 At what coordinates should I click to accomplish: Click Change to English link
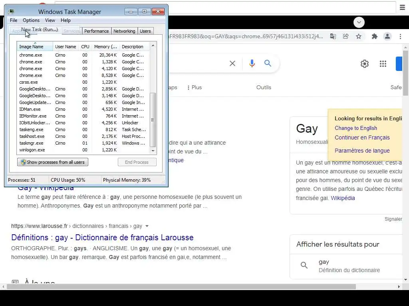click(356, 128)
